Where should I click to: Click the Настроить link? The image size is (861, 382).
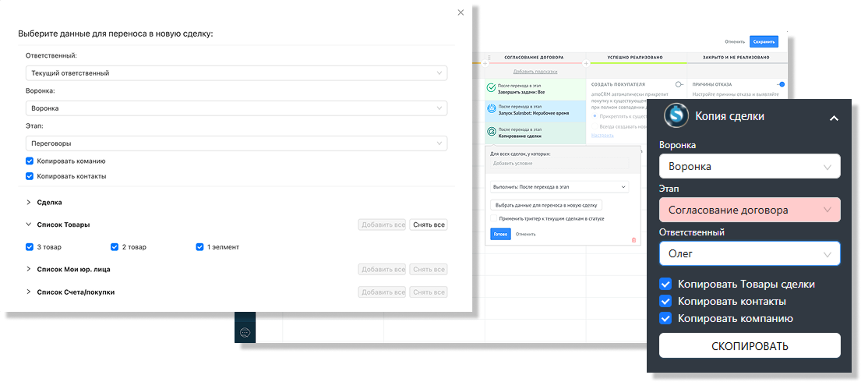[x=602, y=135]
